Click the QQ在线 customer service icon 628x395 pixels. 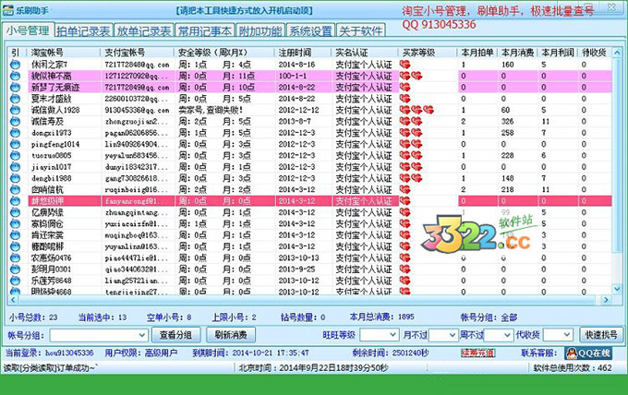588,353
